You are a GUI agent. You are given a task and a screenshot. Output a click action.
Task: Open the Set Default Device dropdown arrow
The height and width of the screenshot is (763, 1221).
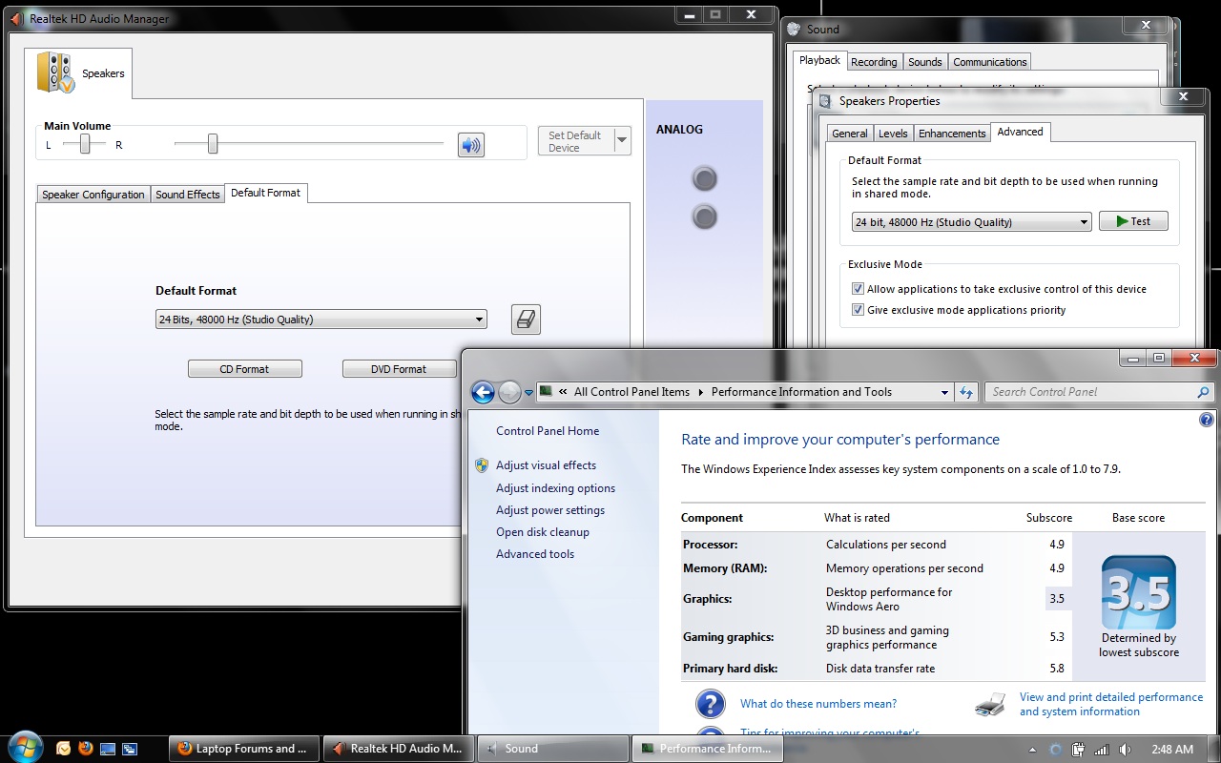tap(622, 140)
